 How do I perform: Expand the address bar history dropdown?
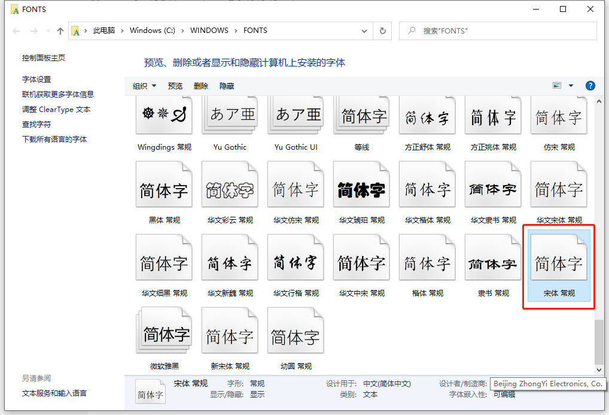[x=364, y=31]
